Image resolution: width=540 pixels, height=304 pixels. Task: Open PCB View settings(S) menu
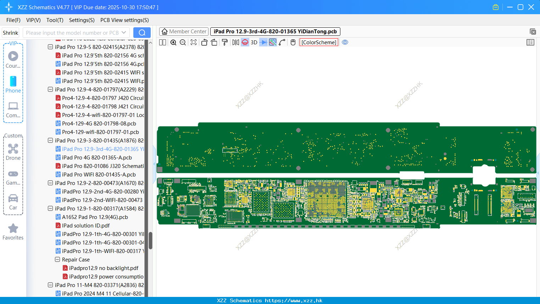(x=124, y=20)
